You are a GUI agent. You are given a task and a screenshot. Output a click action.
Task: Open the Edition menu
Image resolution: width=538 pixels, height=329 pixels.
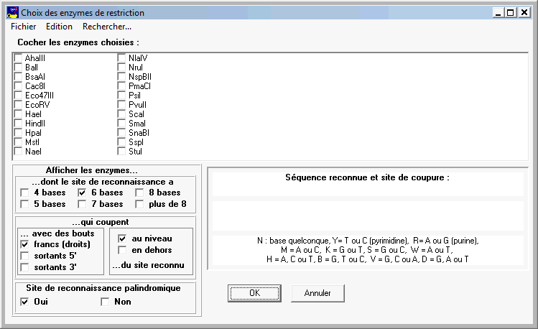click(x=60, y=27)
